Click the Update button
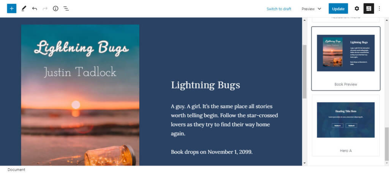This screenshot has height=173, width=389. (338, 9)
